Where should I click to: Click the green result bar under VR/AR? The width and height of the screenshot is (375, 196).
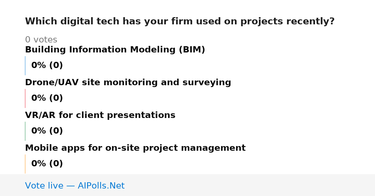[x=25, y=131]
